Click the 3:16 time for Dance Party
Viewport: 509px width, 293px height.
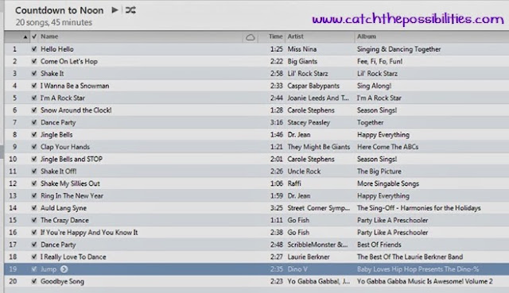click(277, 122)
